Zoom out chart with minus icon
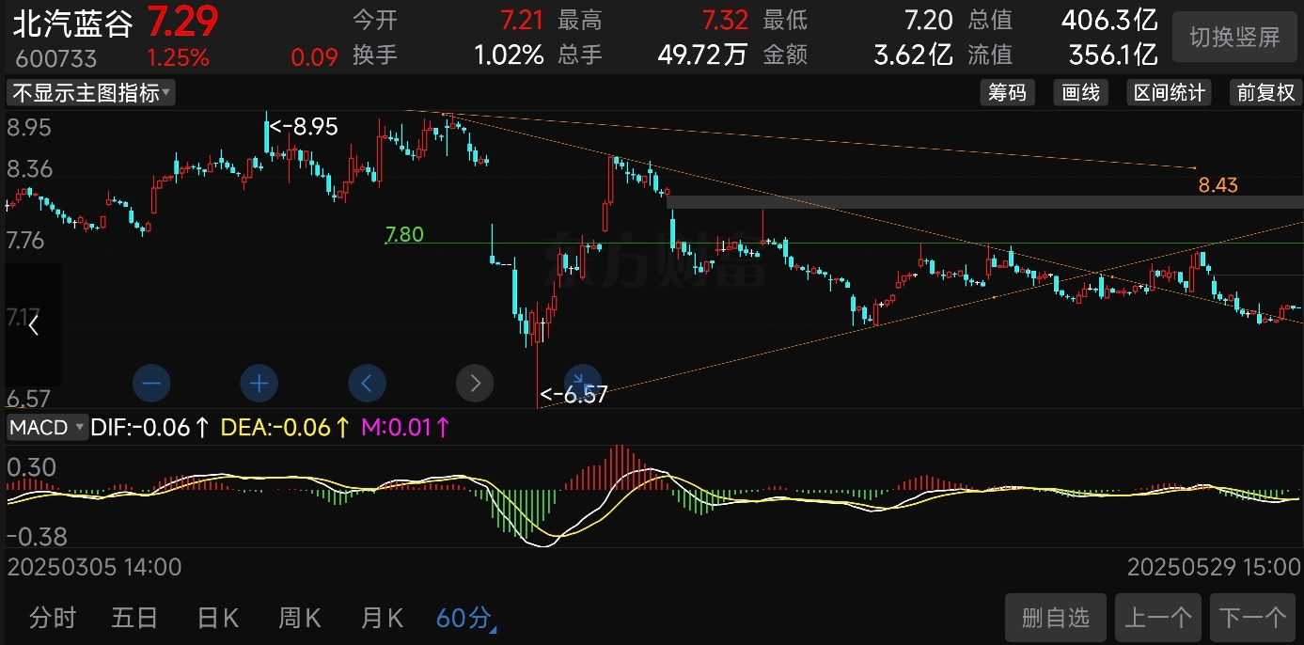This screenshot has width=1304, height=645. coord(151,383)
